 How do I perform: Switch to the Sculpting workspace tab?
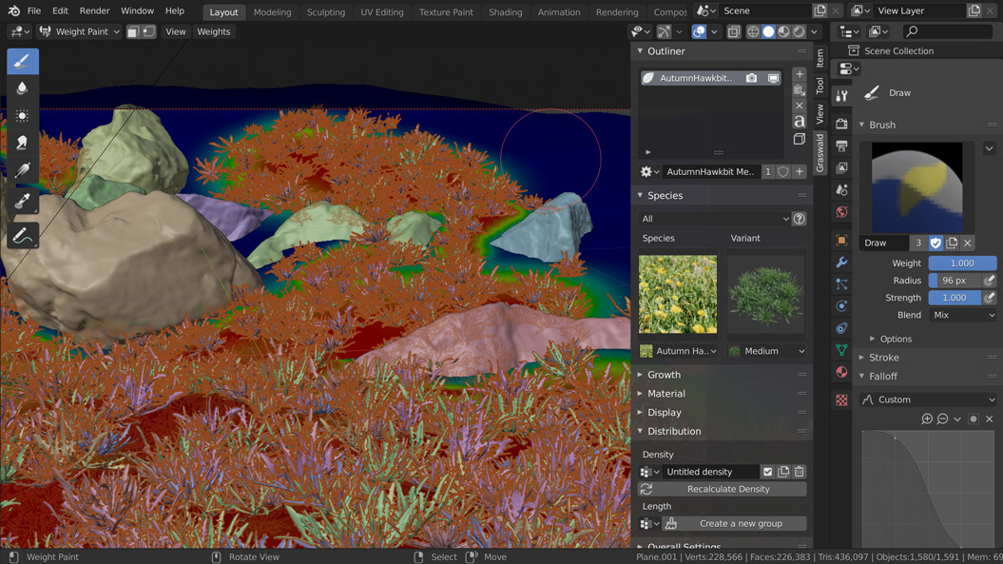click(325, 12)
